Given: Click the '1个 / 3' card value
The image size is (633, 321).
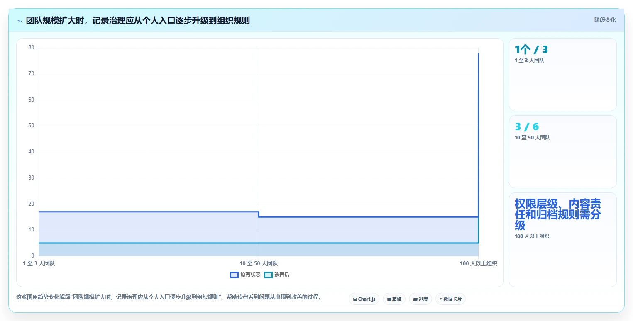Looking at the screenshot, I should [x=531, y=50].
